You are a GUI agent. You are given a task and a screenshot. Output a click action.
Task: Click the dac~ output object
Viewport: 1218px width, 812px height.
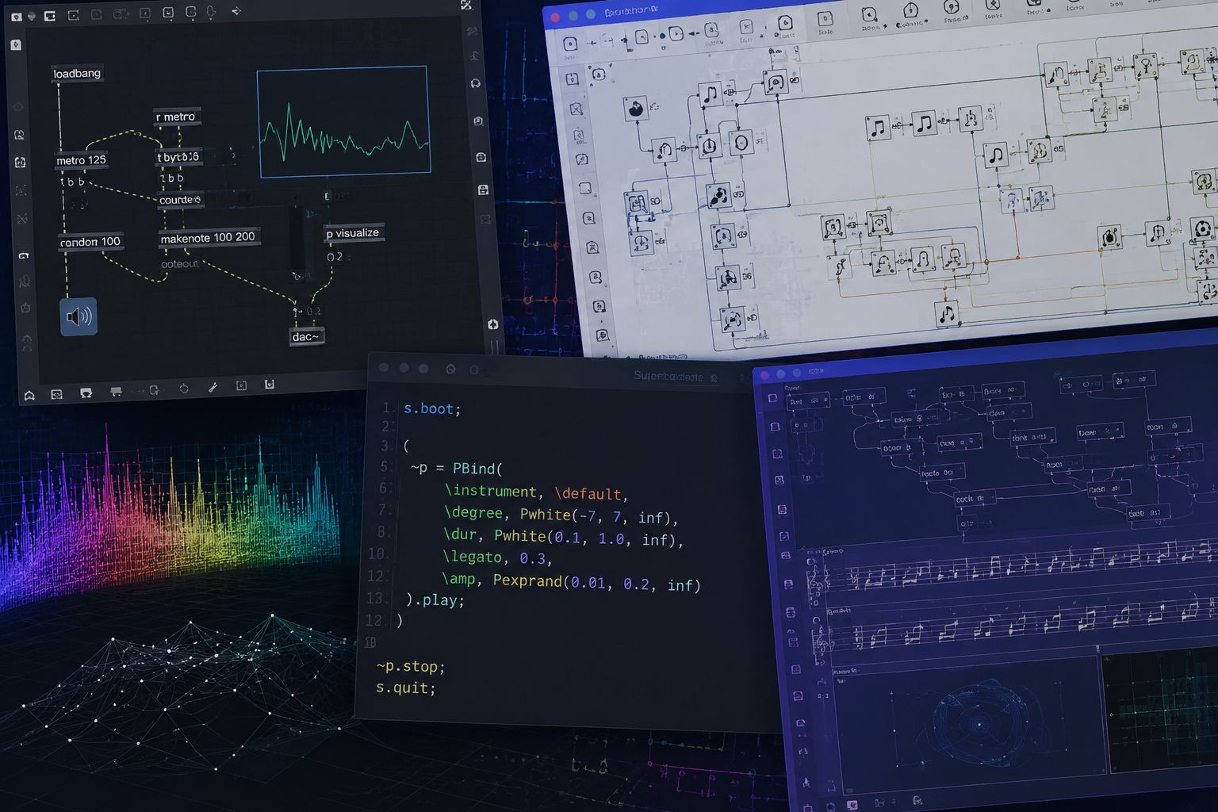pos(306,337)
